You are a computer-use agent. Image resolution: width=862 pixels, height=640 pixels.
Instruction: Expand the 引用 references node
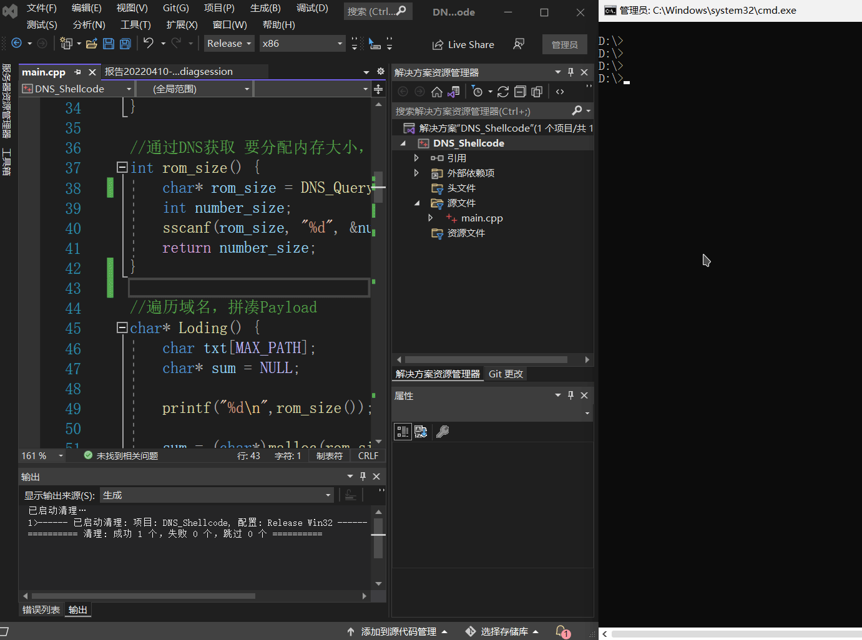click(x=416, y=158)
